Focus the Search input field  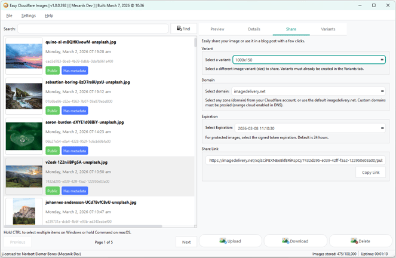pyautogui.click(x=93, y=29)
